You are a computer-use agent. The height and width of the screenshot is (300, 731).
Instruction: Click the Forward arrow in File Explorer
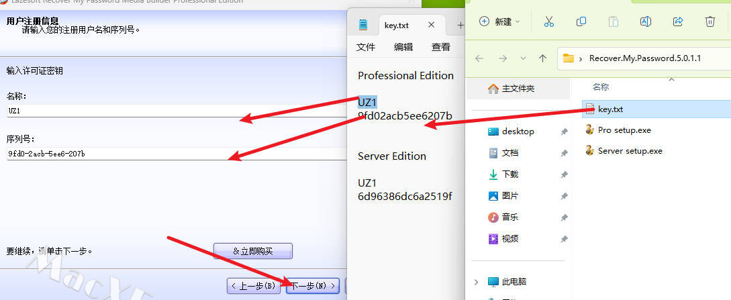(503, 58)
